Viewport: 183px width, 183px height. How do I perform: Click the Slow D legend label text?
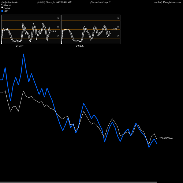point(7,5)
